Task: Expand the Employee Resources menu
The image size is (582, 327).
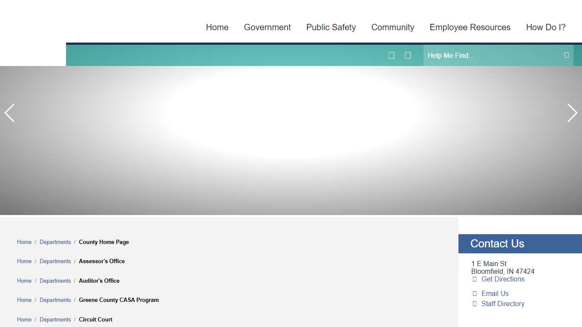Action: [x=470, y=27]
